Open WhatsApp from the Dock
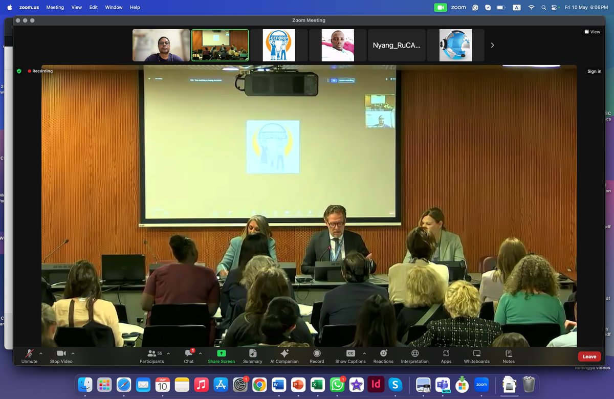 (x=337, y=385)
